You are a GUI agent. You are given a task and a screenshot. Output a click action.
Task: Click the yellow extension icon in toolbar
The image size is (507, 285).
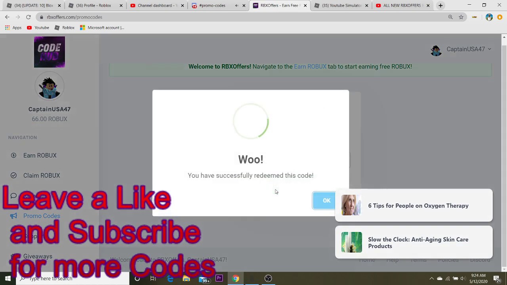(x=474, y=17)
